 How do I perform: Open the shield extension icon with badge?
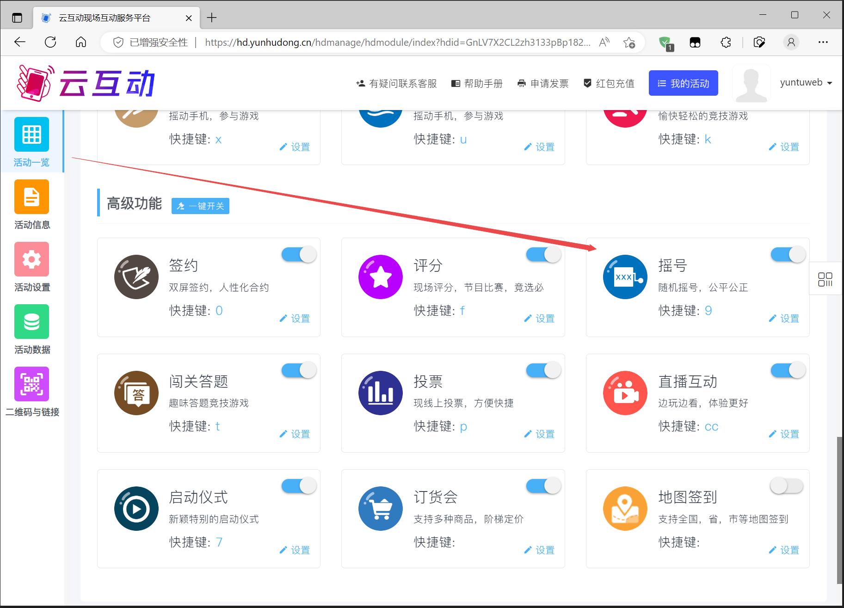tap(665, 43)
